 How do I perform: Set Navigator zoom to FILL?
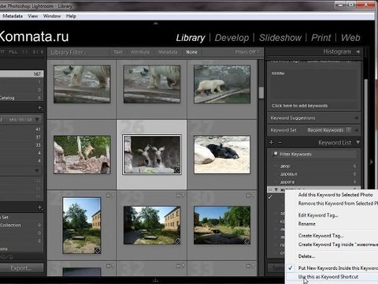point(13,52)
